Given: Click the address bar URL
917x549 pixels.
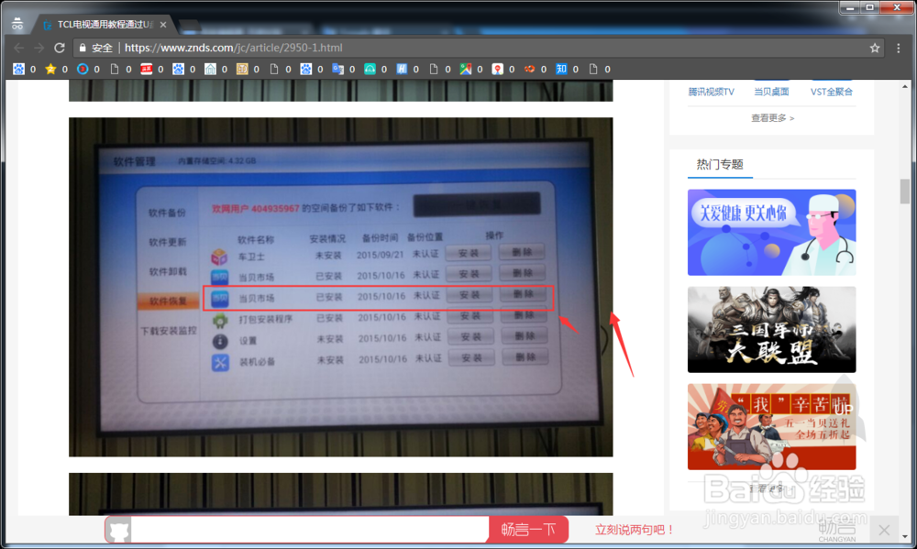Looking at the screenshot, I should tap(233, 48).
